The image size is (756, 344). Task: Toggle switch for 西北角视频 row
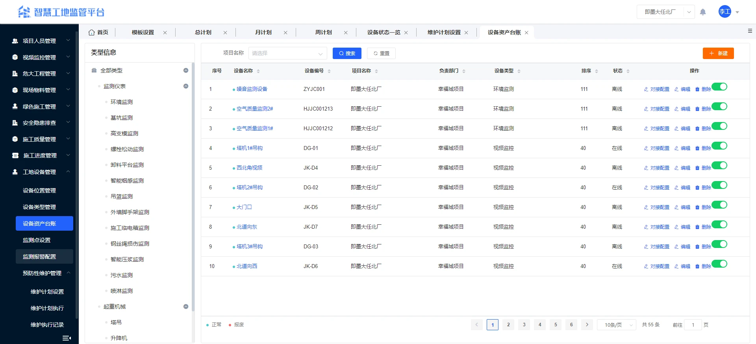tap(719, 165)
